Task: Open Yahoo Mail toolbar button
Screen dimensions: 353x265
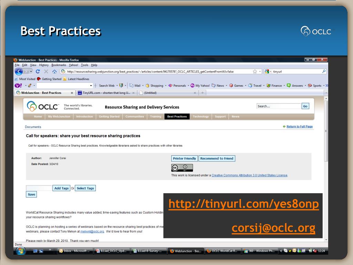Action: [135, 86]
